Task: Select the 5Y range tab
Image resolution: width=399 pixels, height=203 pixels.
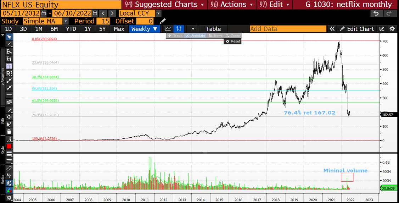Action: click(102, 29)
